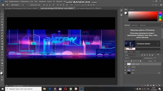Screen dimensions: 163x91
Task: Select the Clone Stamp tool
Action: tap(2, 36)
